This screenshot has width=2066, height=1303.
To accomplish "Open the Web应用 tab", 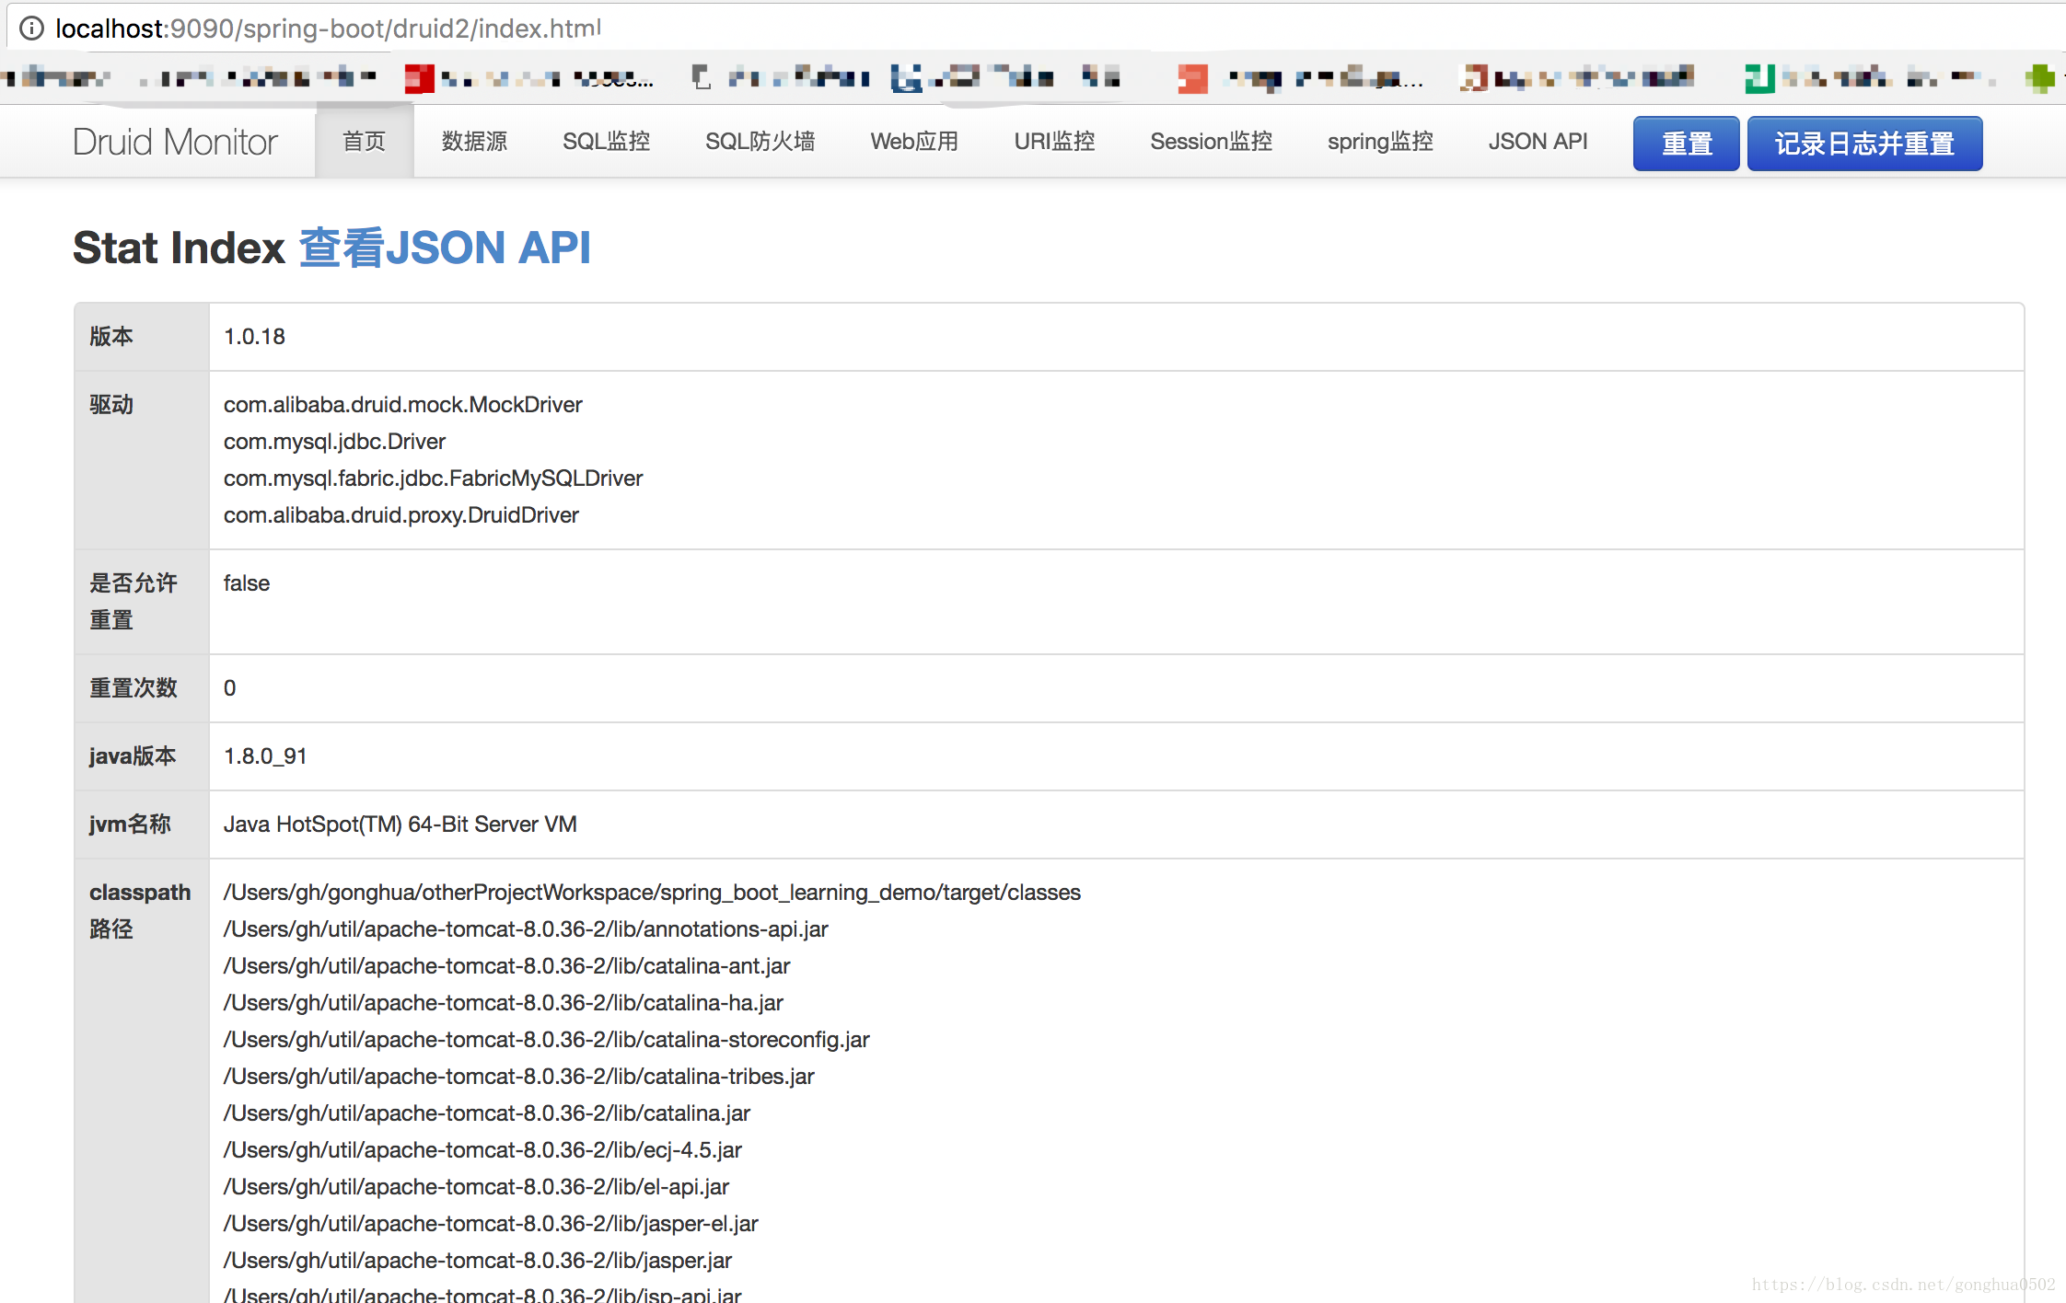I will 914,142.
